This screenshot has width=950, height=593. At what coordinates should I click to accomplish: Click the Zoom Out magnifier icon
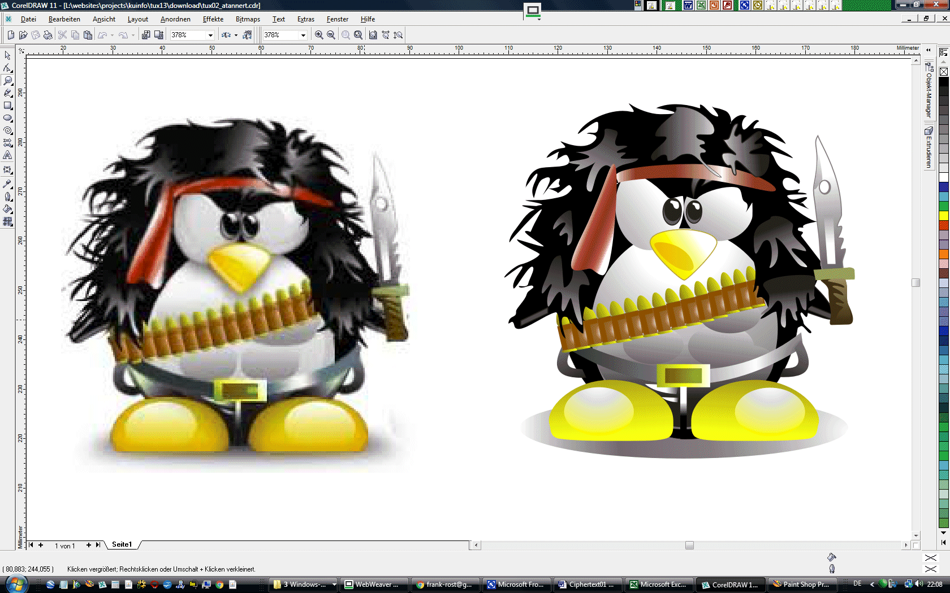click(x=331, y=35)
